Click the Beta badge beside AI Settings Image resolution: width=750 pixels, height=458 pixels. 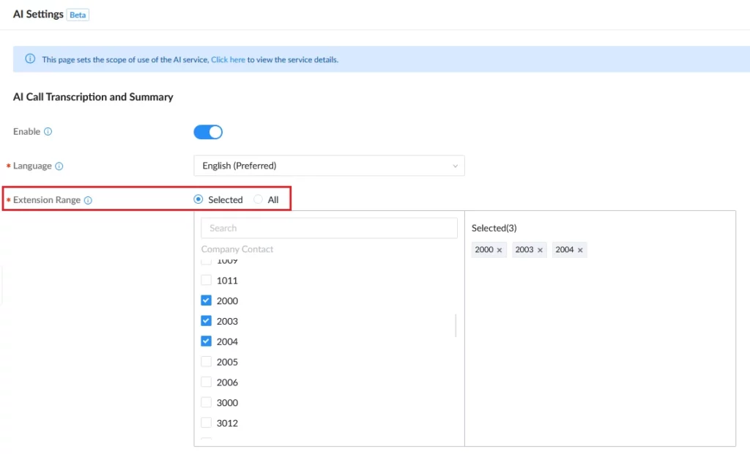pyautogui.click(x=78, y=15)
